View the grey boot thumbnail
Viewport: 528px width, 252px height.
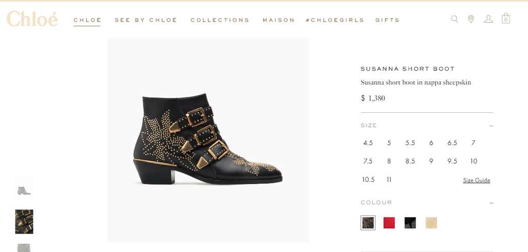pos(24,190)
